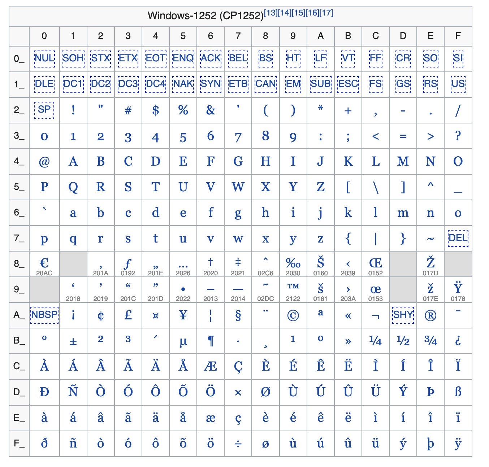The width and height of the screenshot is (489, 467).
Task: Open citation reference [17]
Action: (x=326, y=13)
